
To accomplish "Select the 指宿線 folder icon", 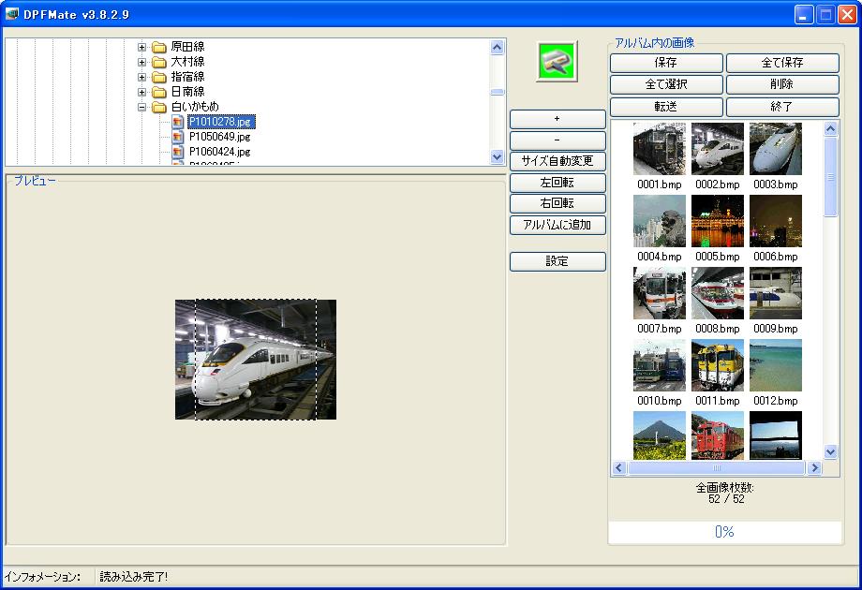I will 159,77.
